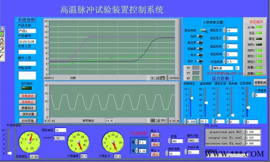Select the color dropper tool in floating palette
This screenshot has height=162, width=270.
2,50
